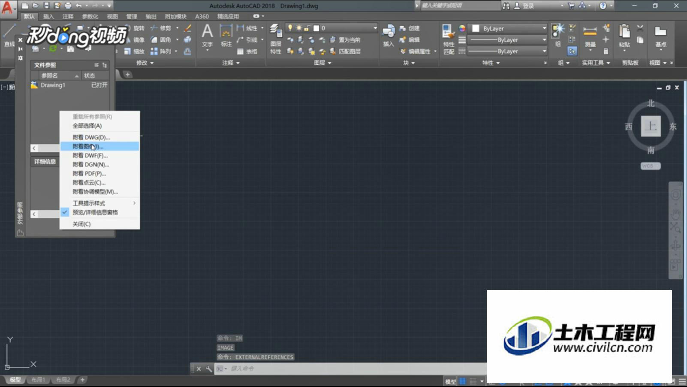Click the object color wheel swatch

pyautogui.click(x=462, y=28)
